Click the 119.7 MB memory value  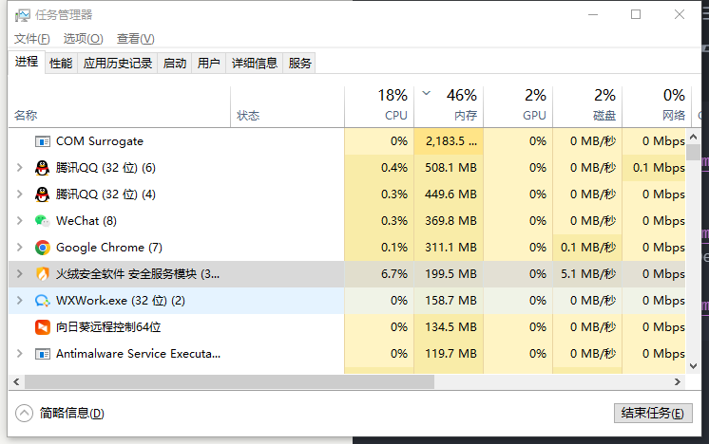click(x=450, y=354)
